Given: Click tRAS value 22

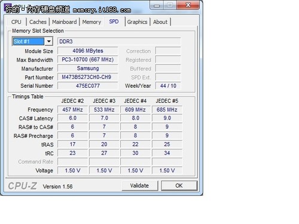Looking at the screenshot, I should 135,145.
